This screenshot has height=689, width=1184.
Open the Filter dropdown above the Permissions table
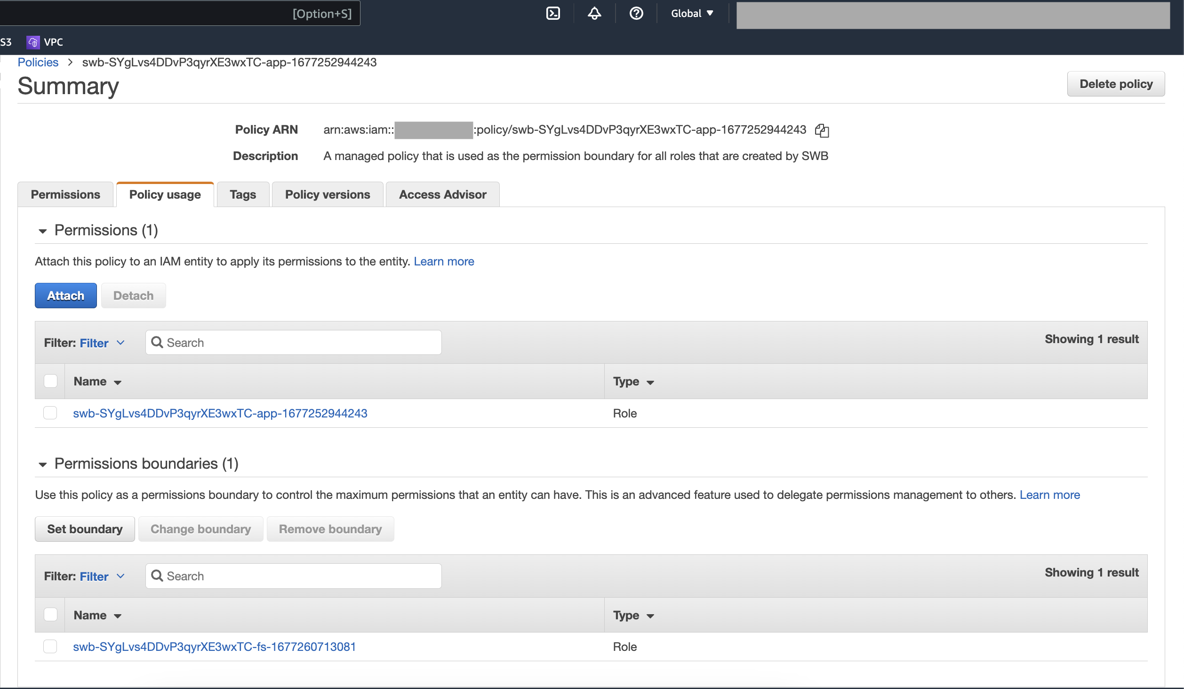click(100, 343)
